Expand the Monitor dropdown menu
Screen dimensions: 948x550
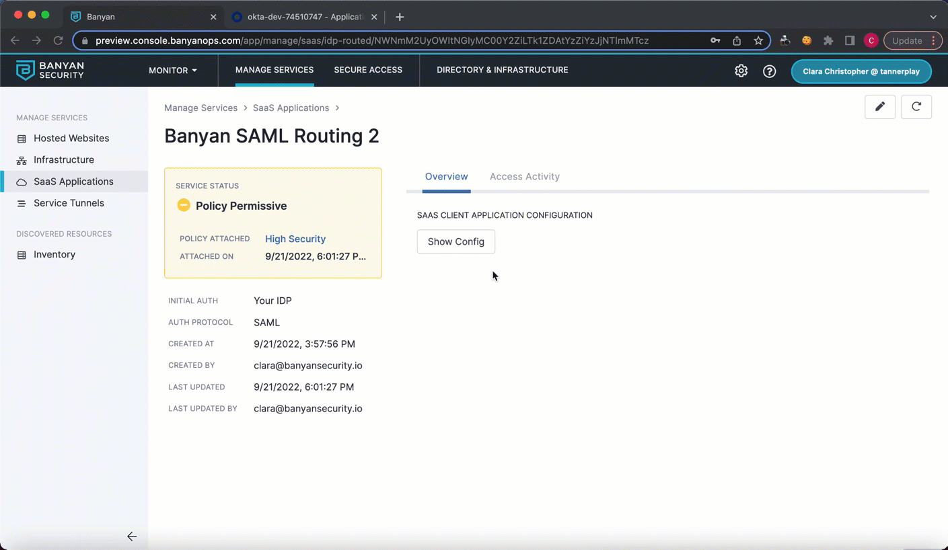[172, 70]
